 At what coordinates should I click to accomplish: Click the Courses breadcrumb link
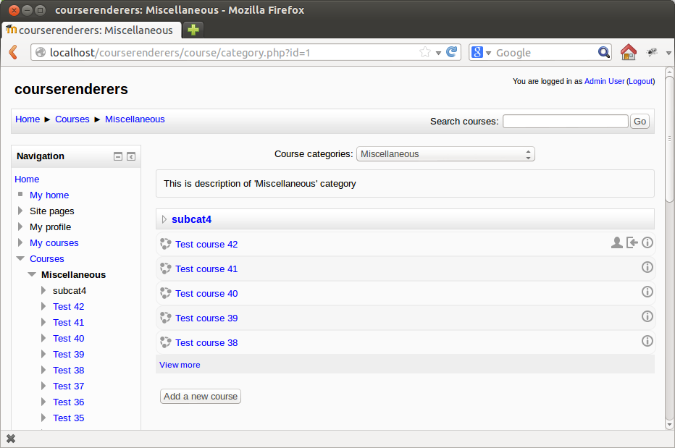72,119
